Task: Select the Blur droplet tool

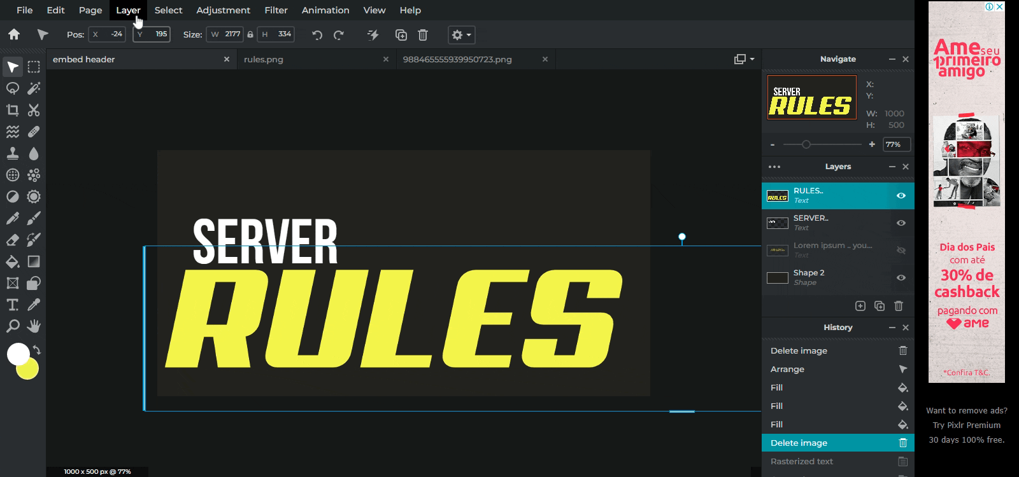Action: (34, 153)
